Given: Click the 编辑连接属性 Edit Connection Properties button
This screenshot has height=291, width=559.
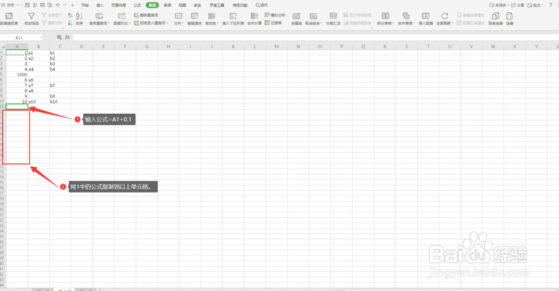Looking at the screenshot, I should [x=471, y=15].
